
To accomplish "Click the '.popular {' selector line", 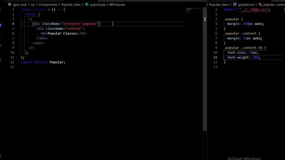I will (233, 19).
